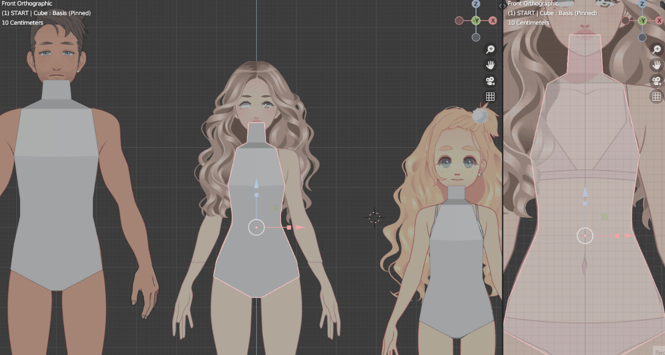Click unlabeled red negative-X circle in left gizmo
665x355 pixels.
[459, 21]
